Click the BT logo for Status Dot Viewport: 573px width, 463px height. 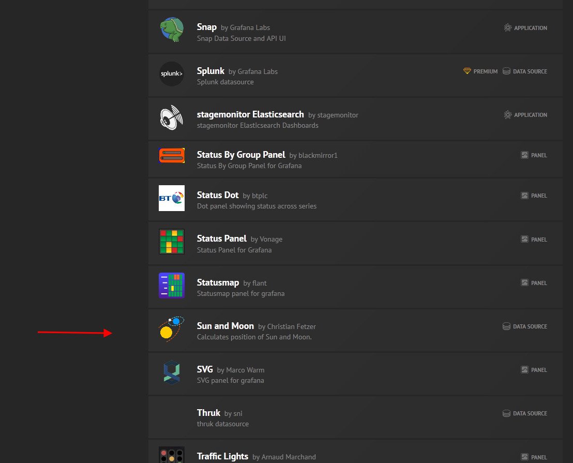pos(171,198)
